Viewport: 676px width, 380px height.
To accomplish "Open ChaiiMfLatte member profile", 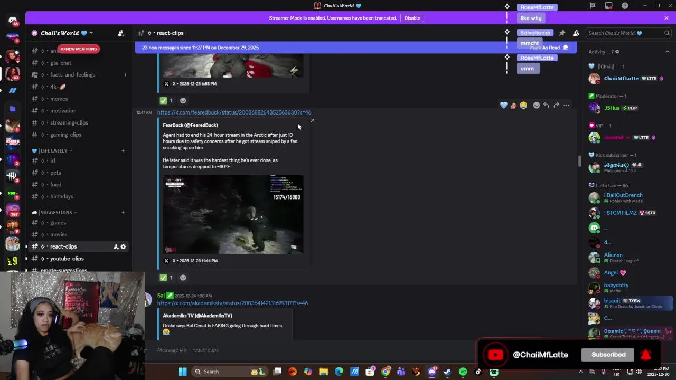I will pos(630,79).
